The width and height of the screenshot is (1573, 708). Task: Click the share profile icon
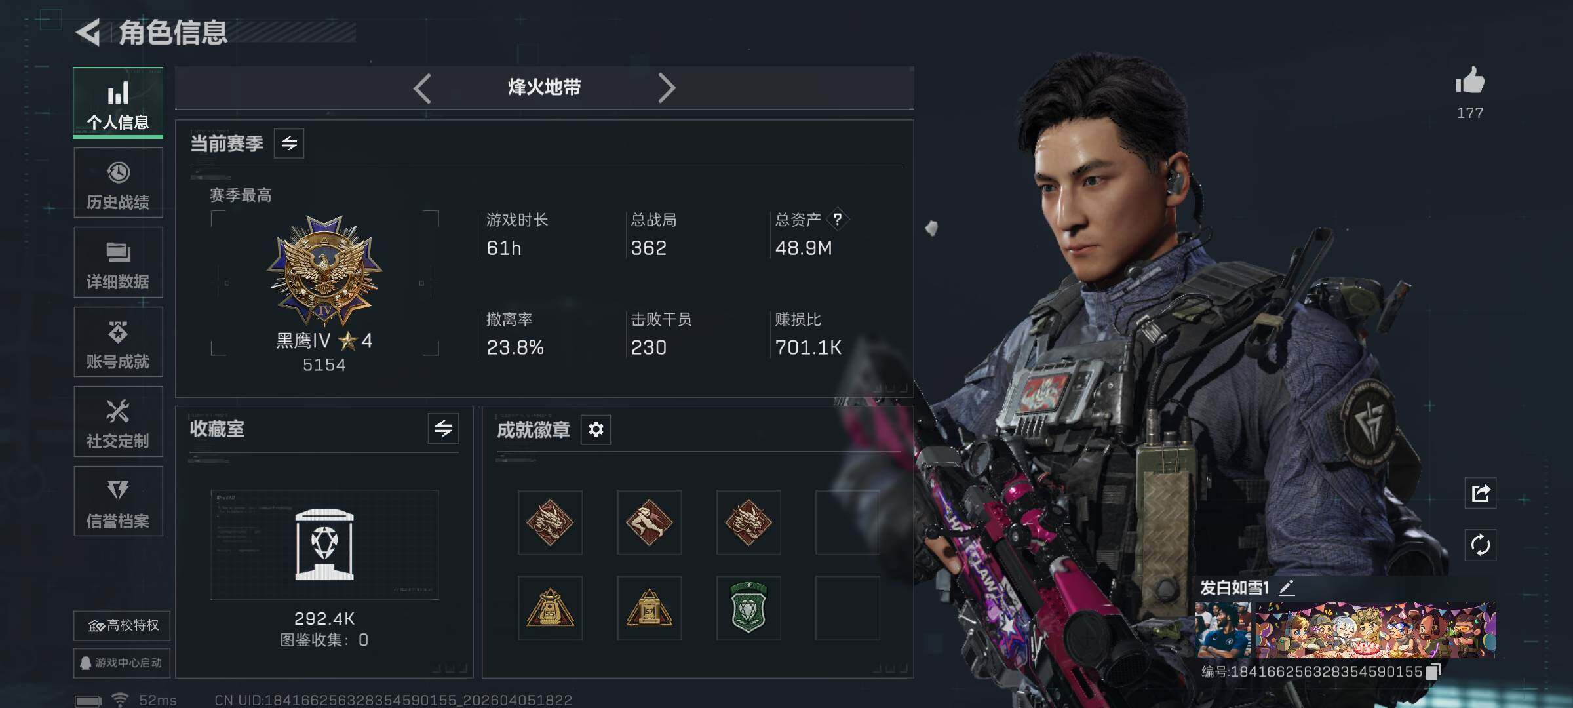(1481, 493)
